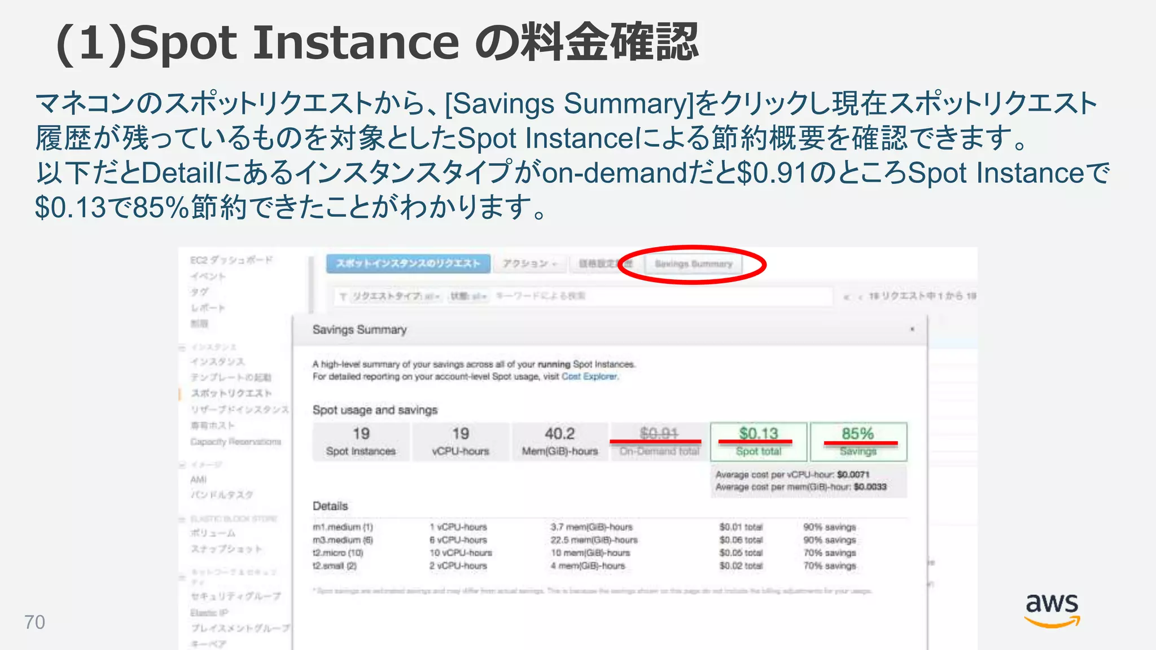Click the Savings Summary button
Viewport: 1156px width, 650px height.
(x=693, y=263)
